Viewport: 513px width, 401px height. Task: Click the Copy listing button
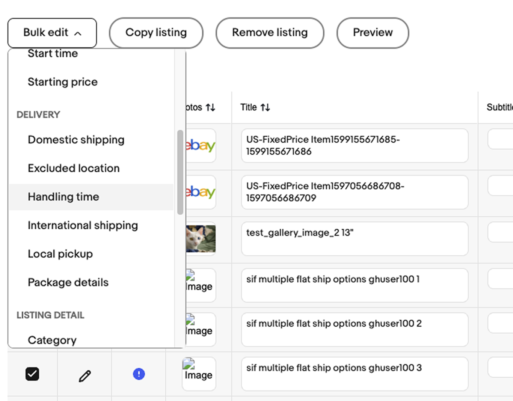(x=156, y=33)
